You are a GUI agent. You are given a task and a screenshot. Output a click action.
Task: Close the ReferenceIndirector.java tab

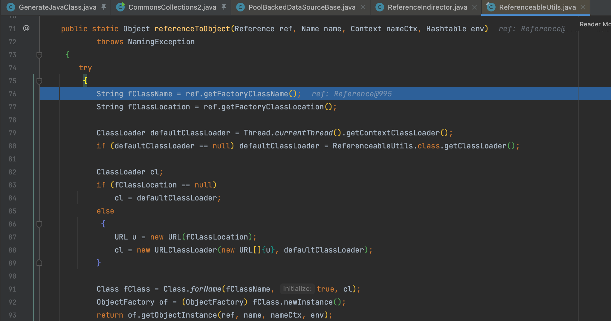coord(474,7)
